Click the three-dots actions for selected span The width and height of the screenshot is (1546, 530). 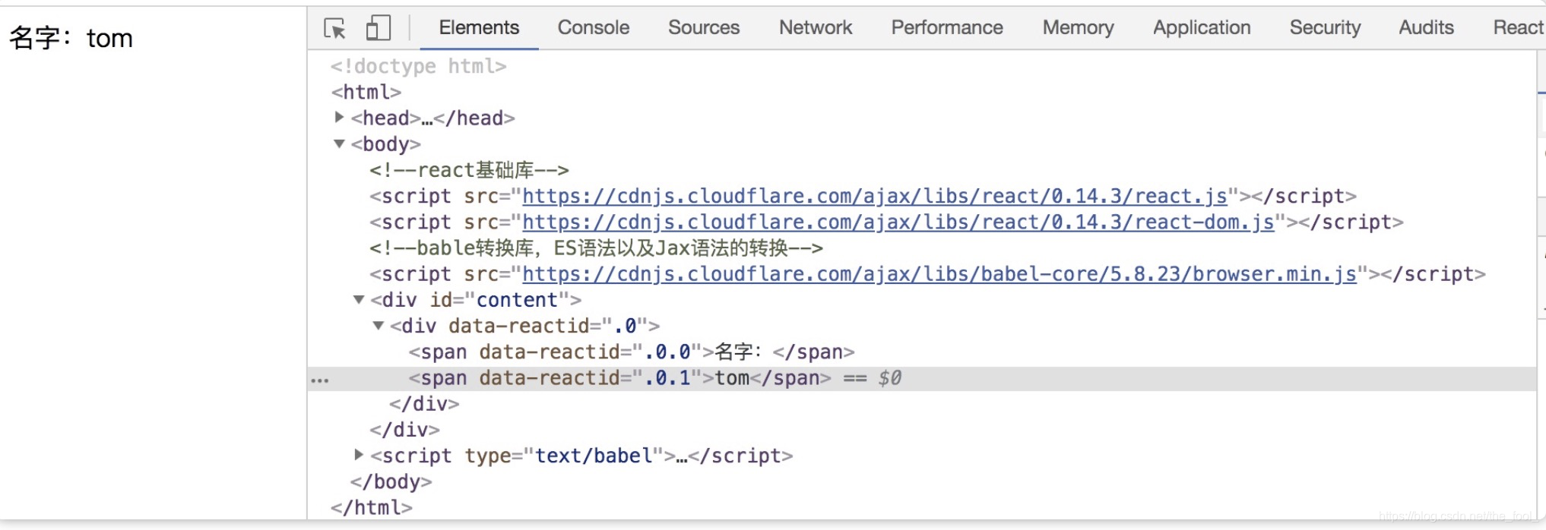point(320,380)
